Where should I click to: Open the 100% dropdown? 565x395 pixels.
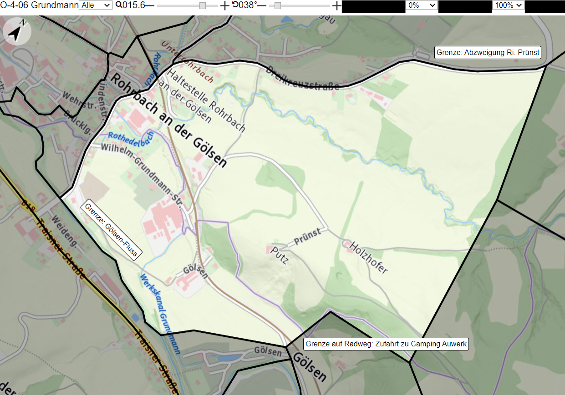pyautogui.click(x=508, y=5)
